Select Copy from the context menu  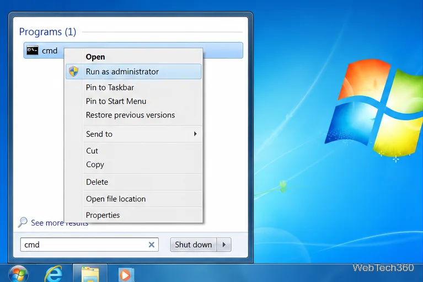pos(133,164)
